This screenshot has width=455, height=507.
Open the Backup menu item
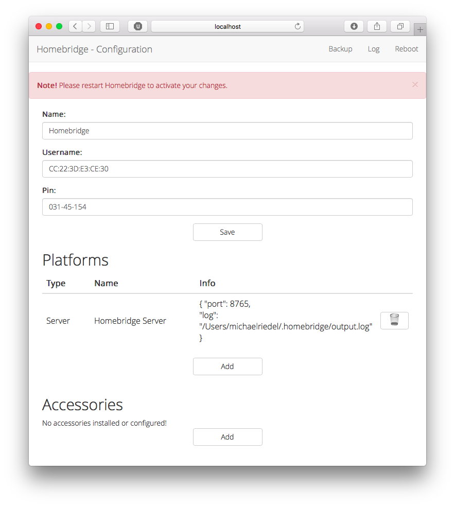point(340,49)
